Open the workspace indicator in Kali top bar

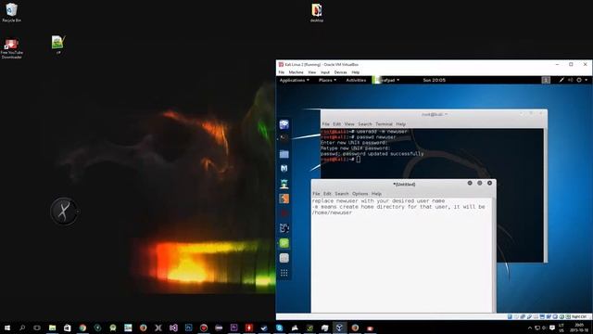[x=546, y=81]
